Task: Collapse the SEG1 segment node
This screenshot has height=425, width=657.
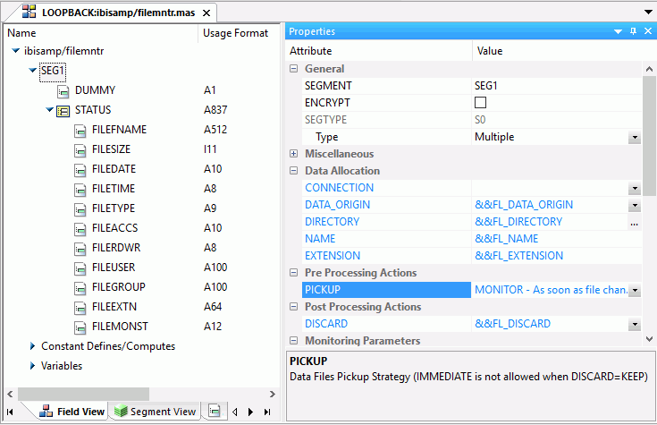Action: (x=33, y=71)
